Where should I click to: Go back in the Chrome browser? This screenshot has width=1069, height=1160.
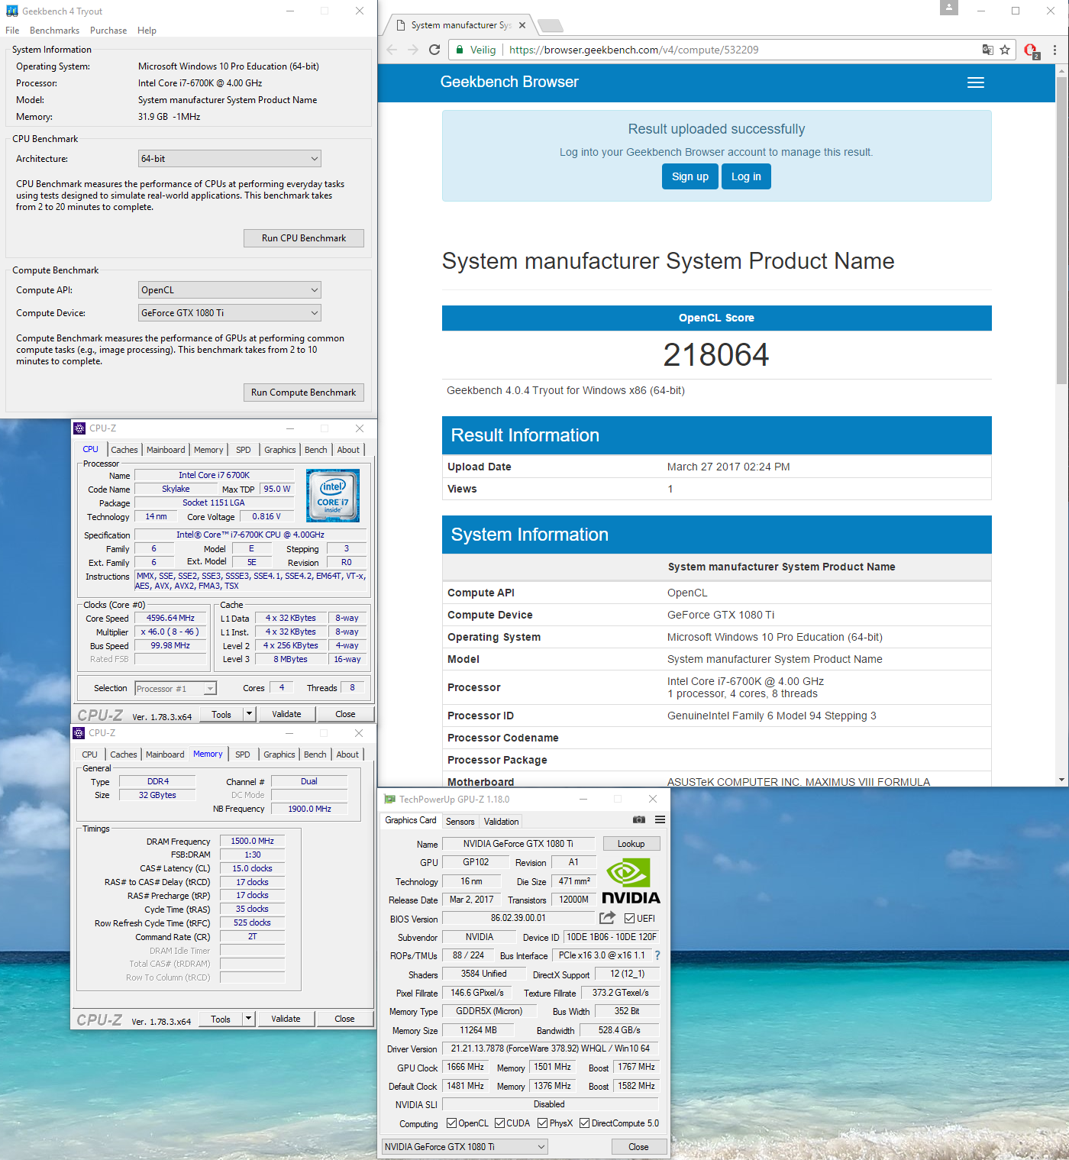pos(392,50)
